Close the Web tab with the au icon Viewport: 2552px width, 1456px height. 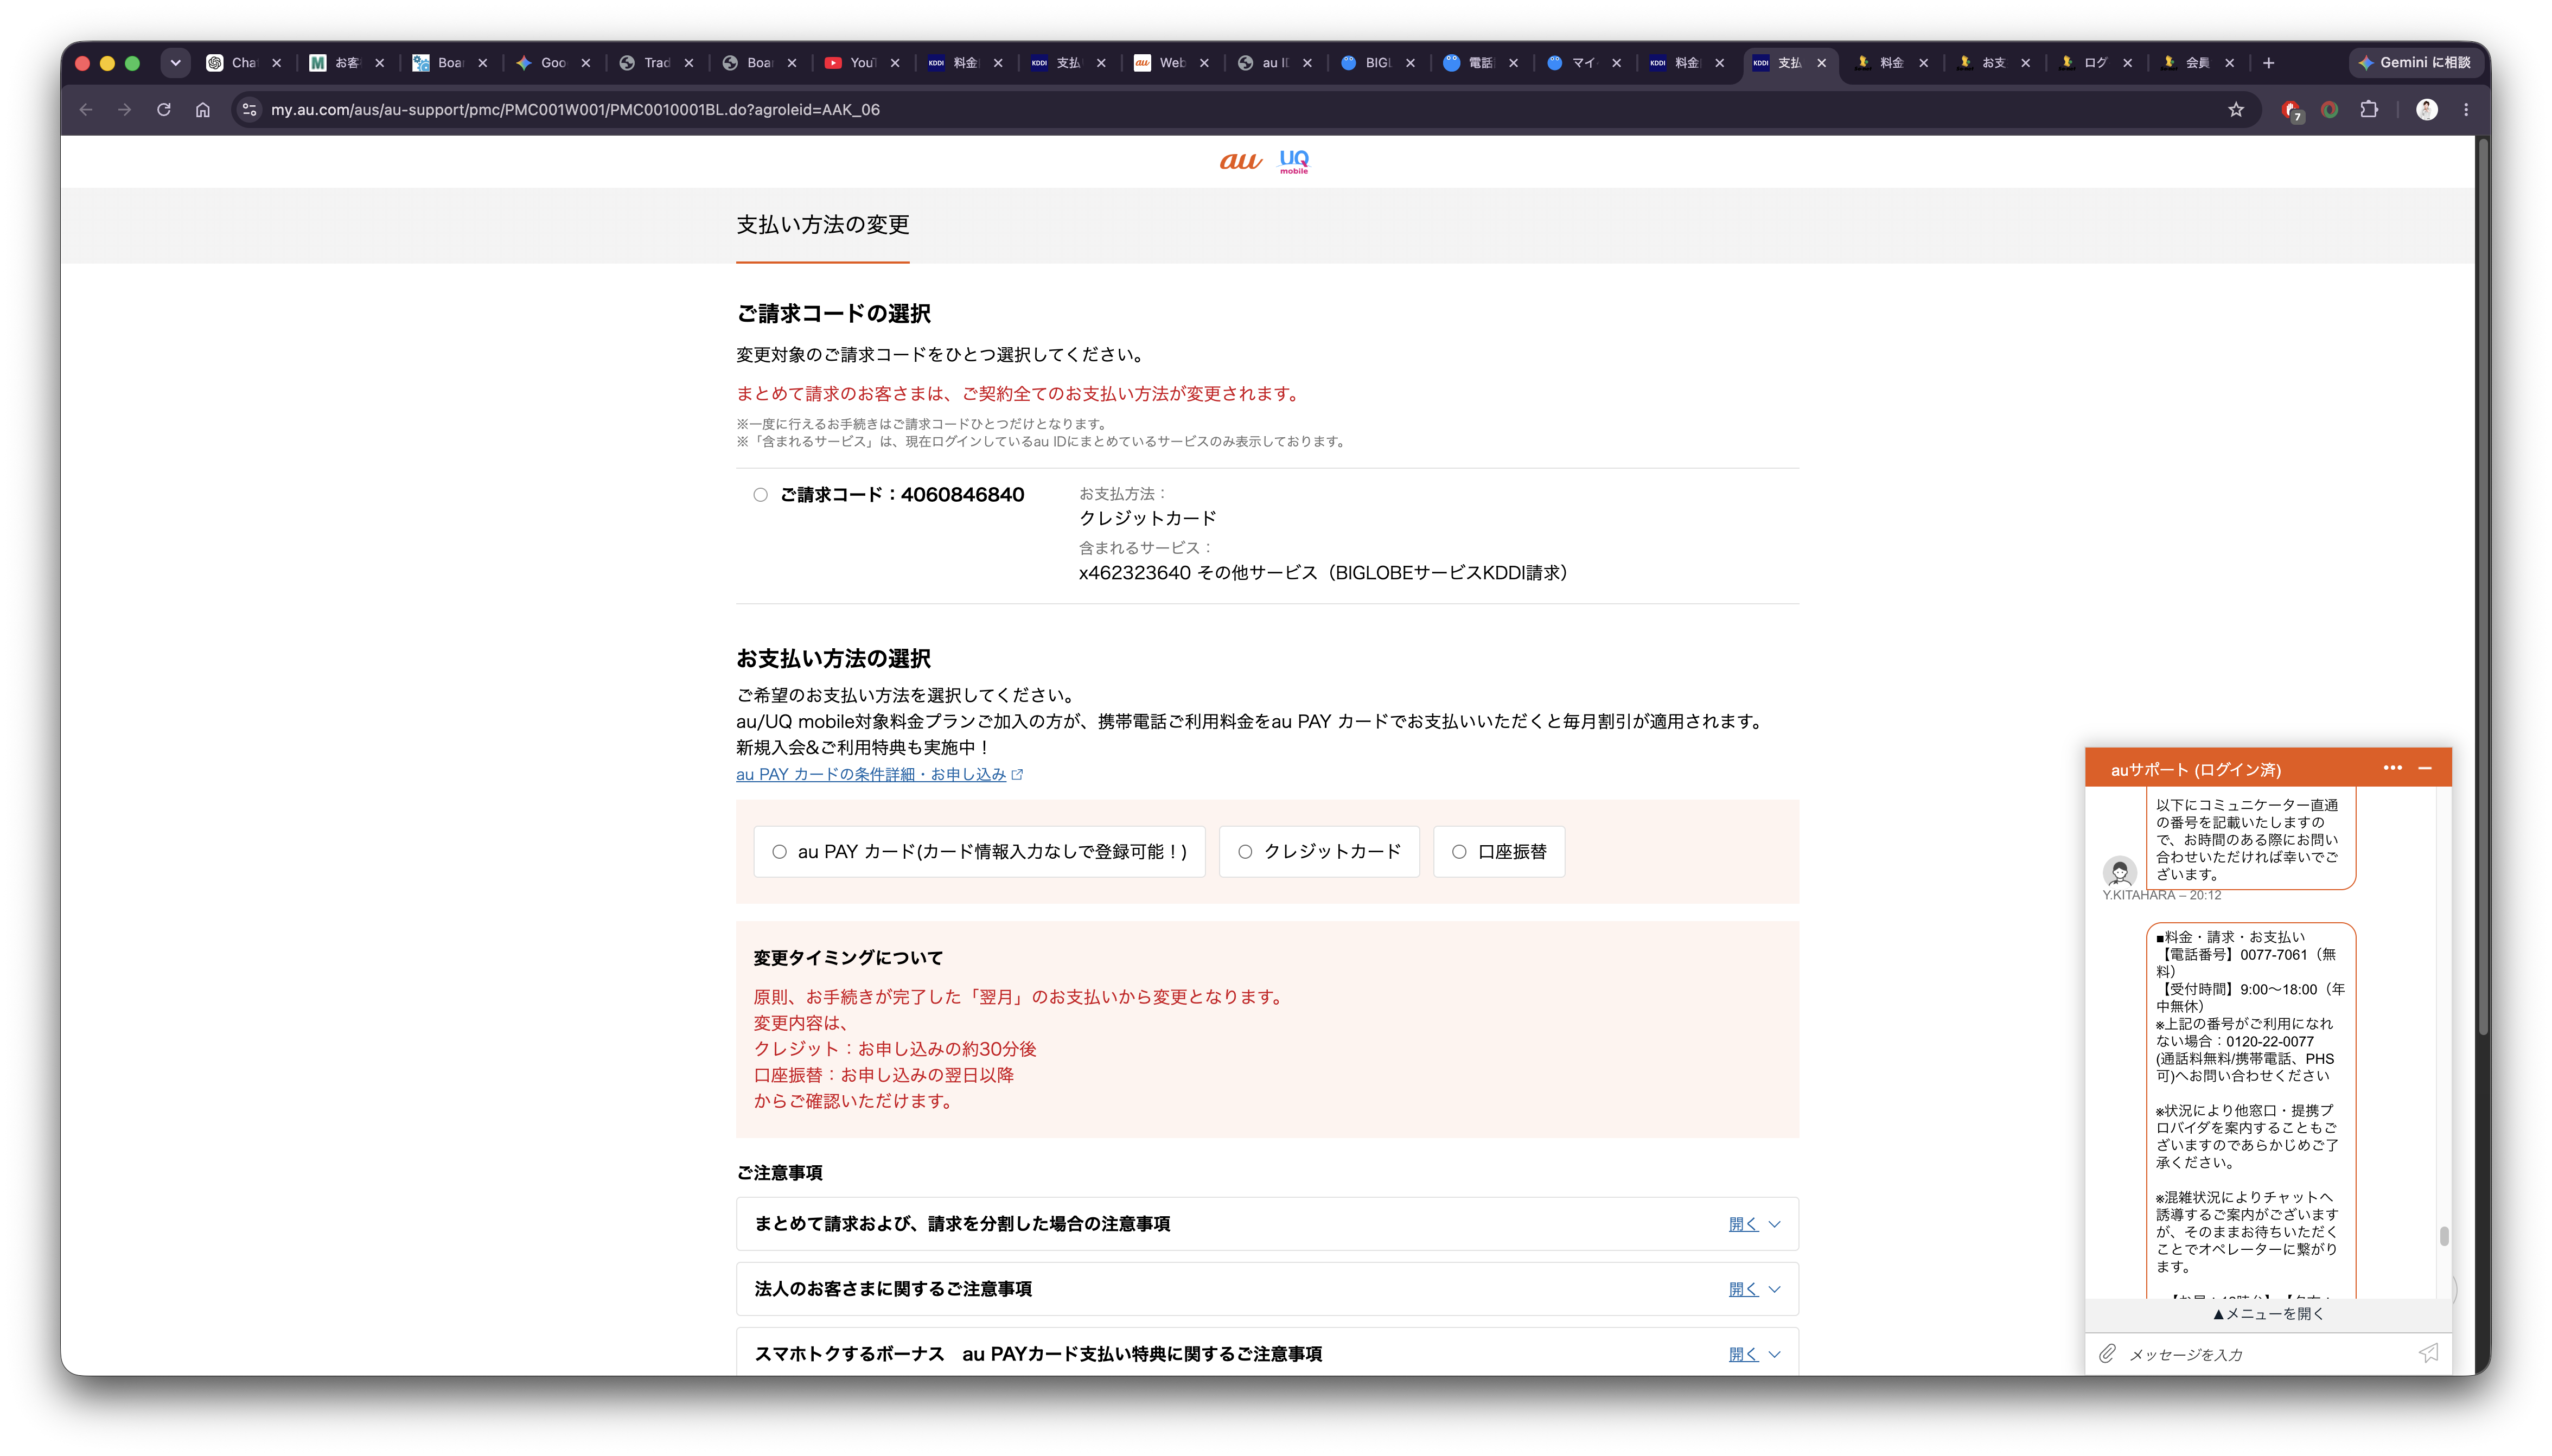click(x=1204, y=63)
